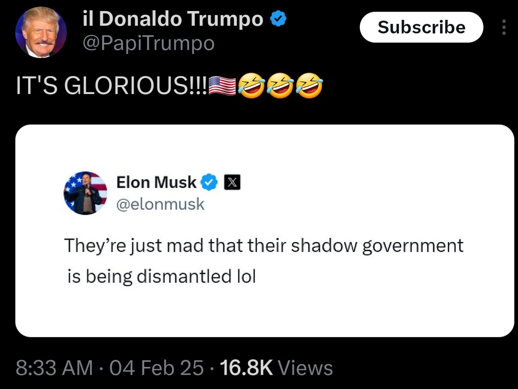The image size is (518, 389).
Task: Click the last laughing emoji
Action: [x=309, y=86]
